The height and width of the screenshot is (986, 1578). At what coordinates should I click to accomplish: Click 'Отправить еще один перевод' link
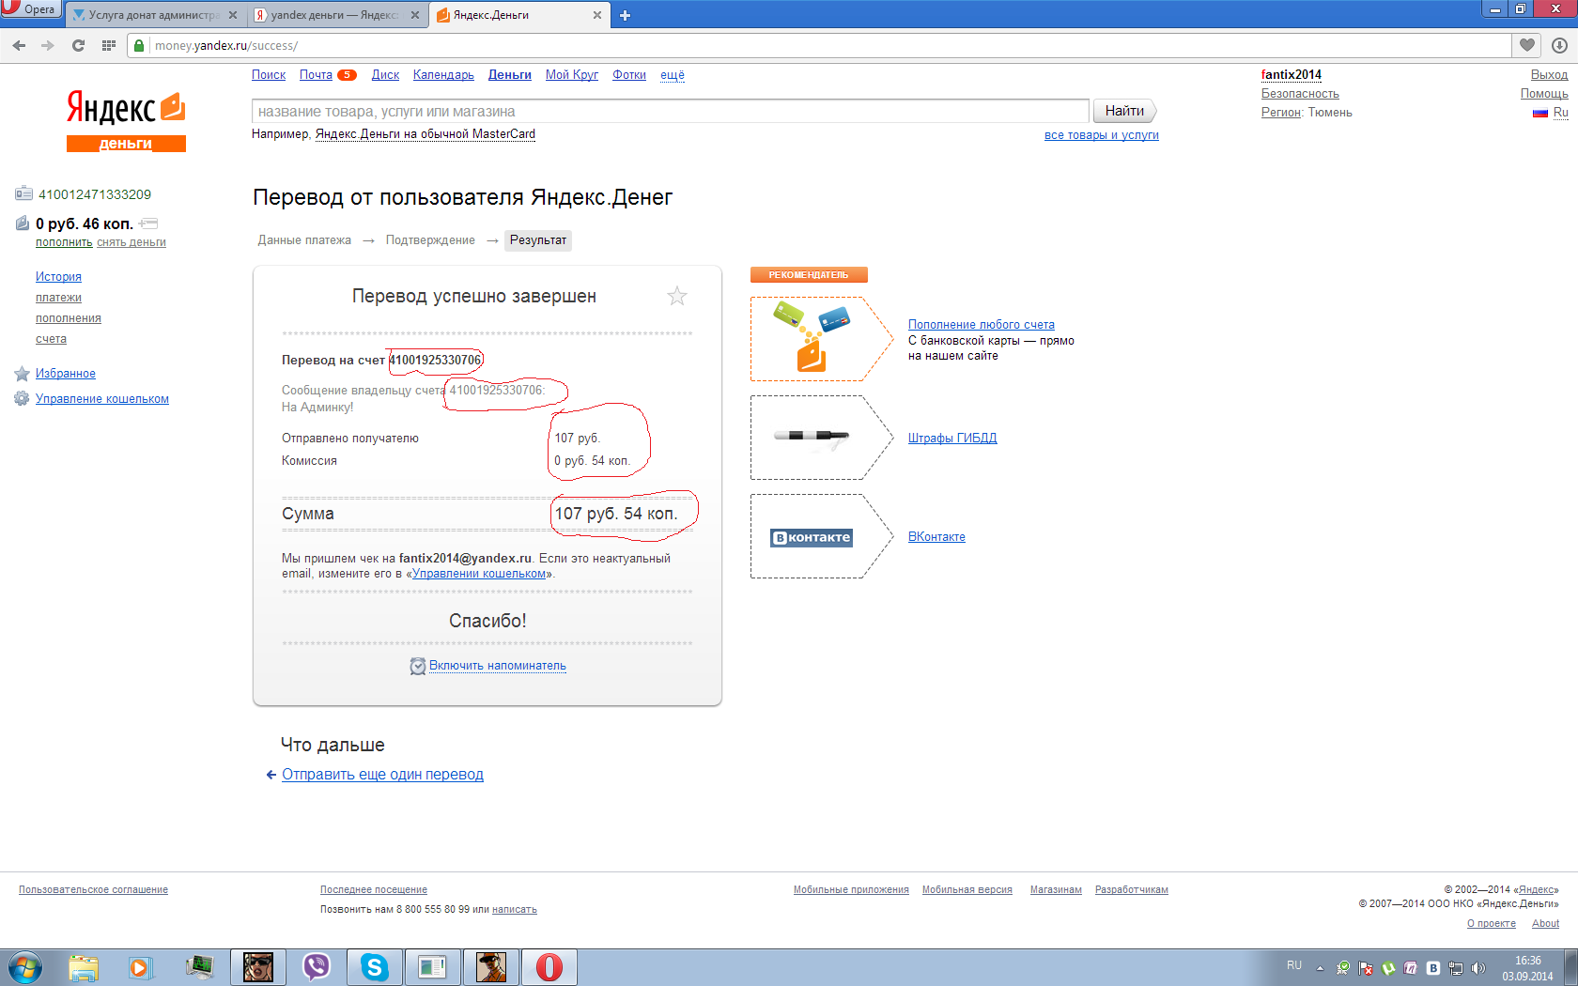(x=382, y=775)
